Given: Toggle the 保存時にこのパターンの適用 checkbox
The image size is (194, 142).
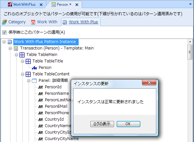Looking at the screenshot, I should [x=4, y=33].
